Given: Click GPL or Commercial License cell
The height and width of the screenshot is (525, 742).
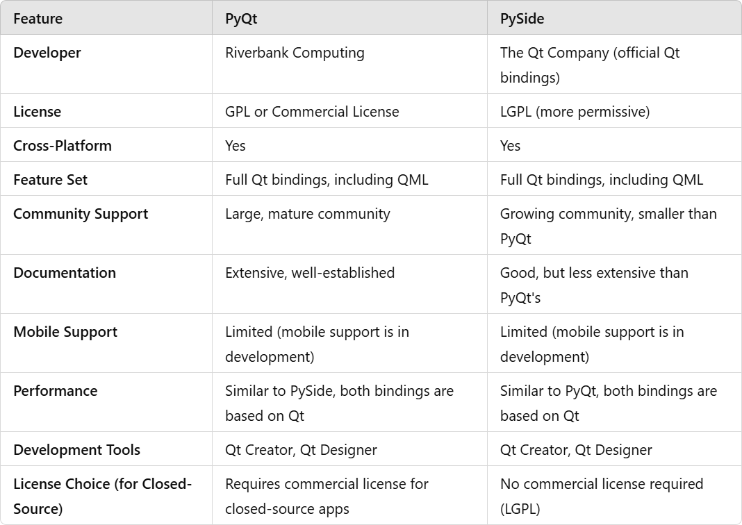Looking at the screenshot, I should click(312, 112).
